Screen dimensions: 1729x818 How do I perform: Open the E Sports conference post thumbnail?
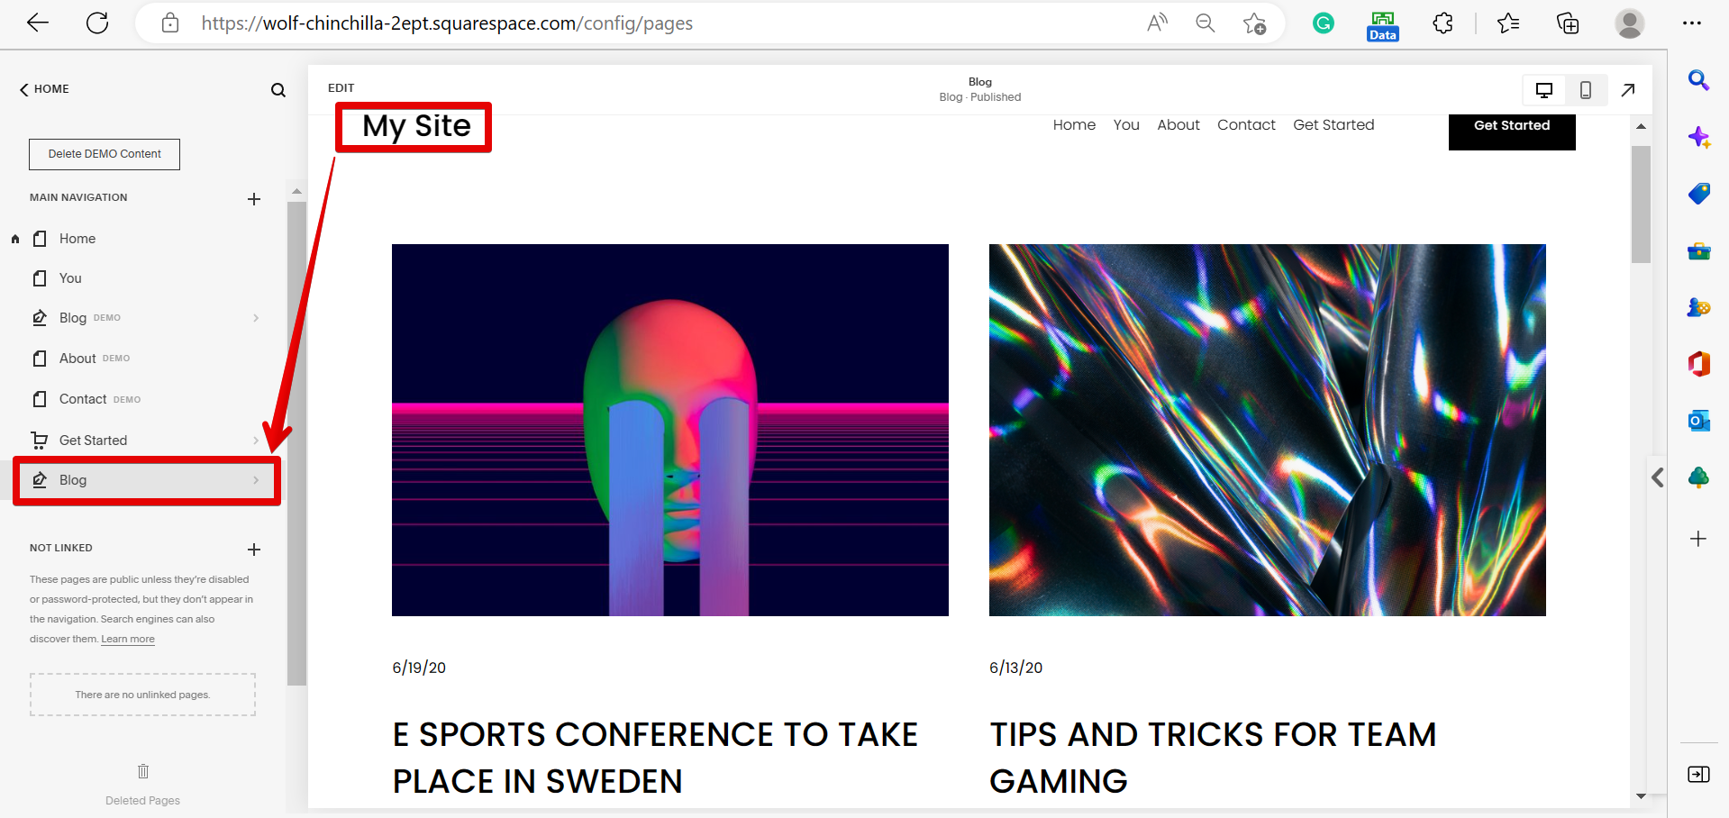(x=669, y=430)
